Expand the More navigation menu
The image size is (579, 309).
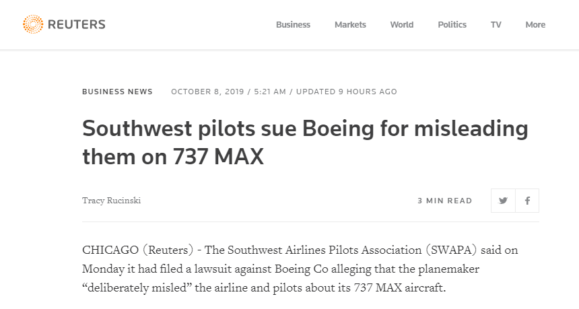pos(535,25)
